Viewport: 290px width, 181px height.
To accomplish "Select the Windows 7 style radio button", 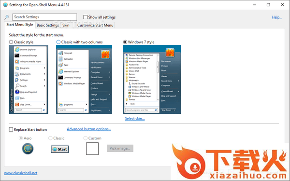I will (125, 42).
